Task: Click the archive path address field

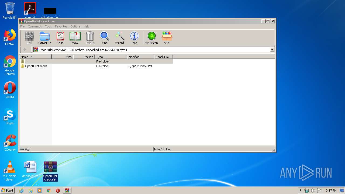Action: [152, 50]
